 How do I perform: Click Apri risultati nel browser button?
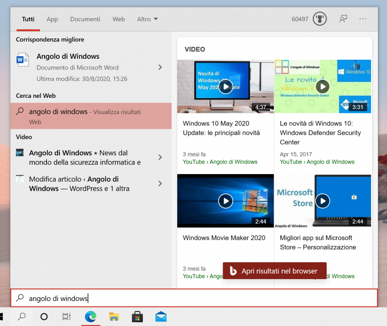(274, 271)
